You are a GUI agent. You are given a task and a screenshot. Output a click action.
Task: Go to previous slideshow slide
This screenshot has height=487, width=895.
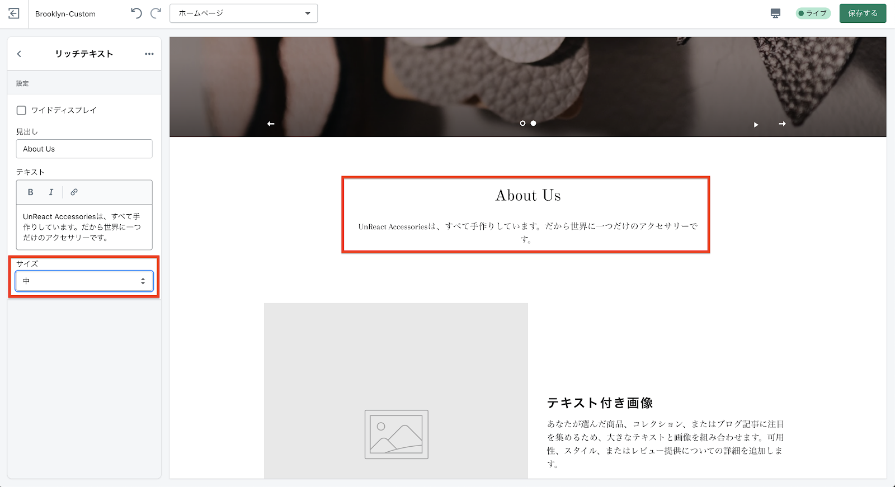[271, 124]
